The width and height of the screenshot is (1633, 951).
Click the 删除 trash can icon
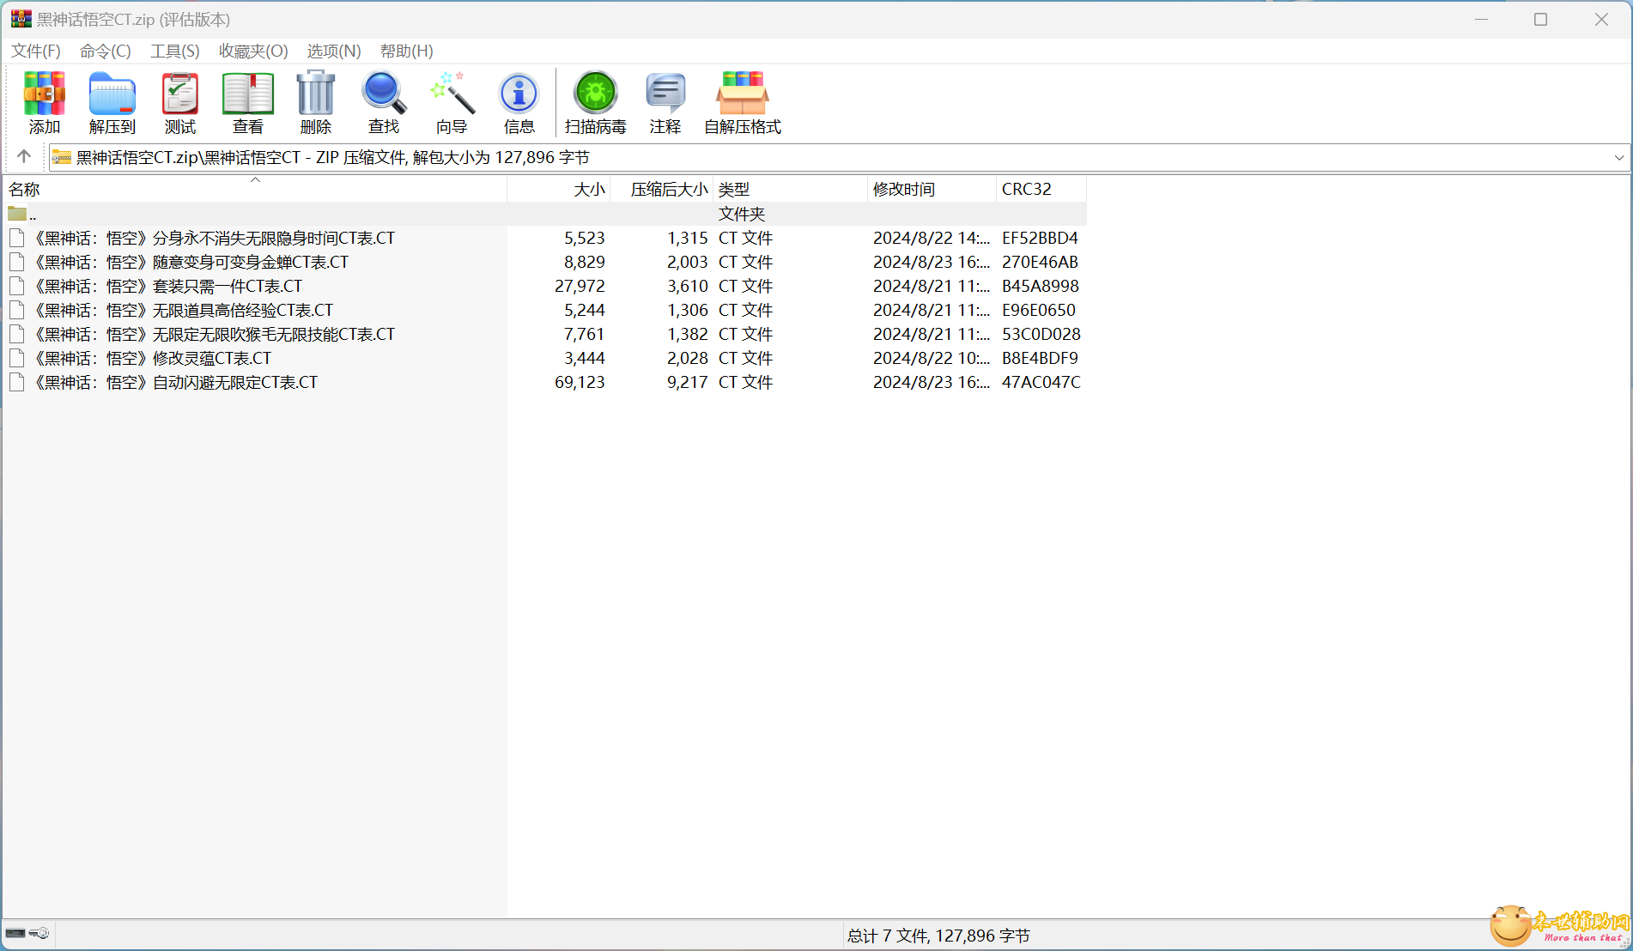coord(316,93)
